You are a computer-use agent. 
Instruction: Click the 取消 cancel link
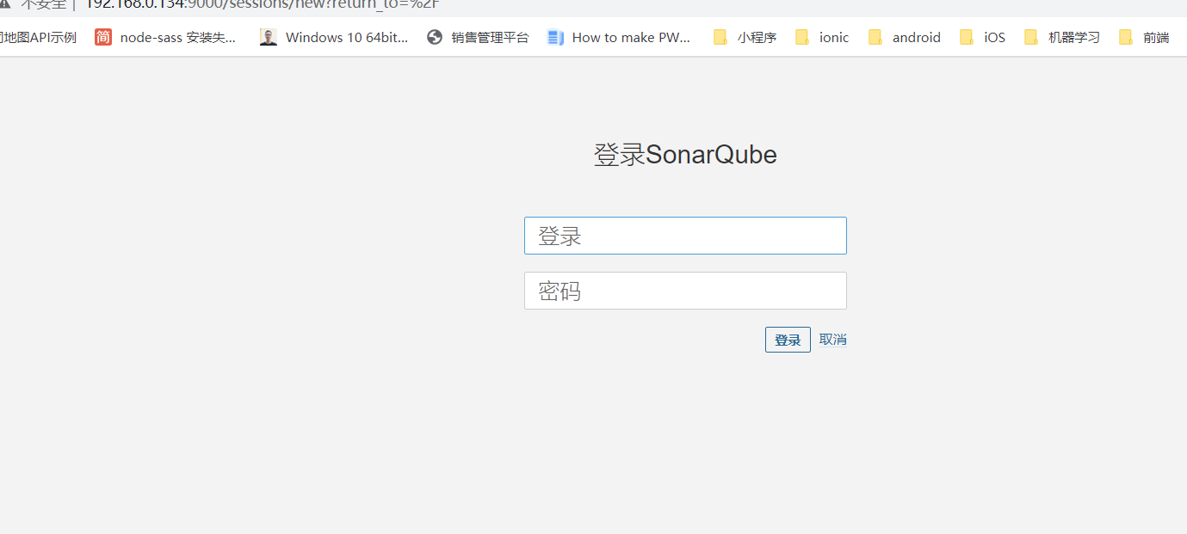click(832, 340)
